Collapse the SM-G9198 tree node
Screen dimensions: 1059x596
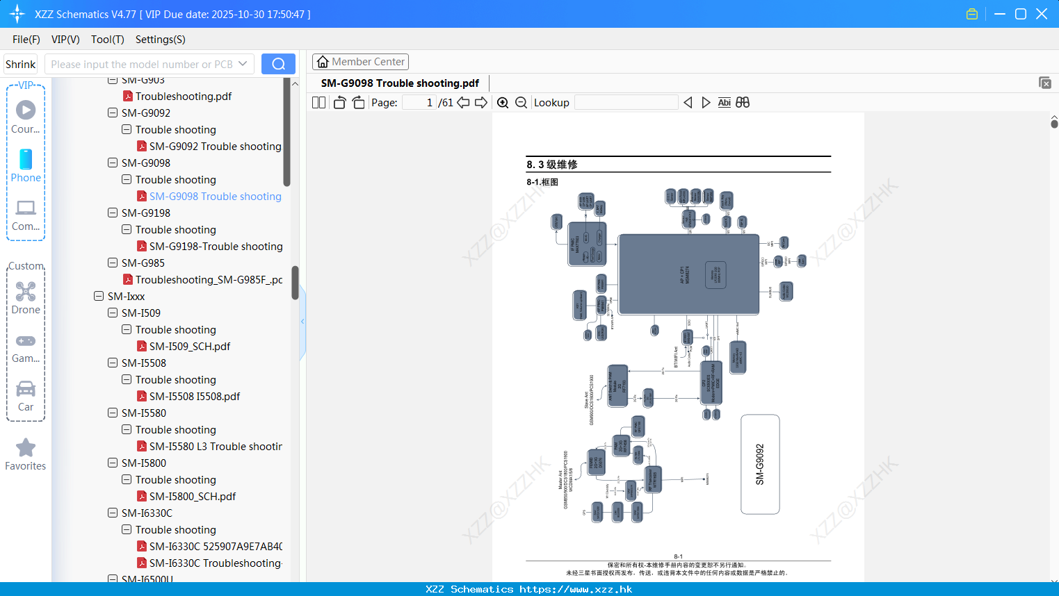[x=113, y=213]
